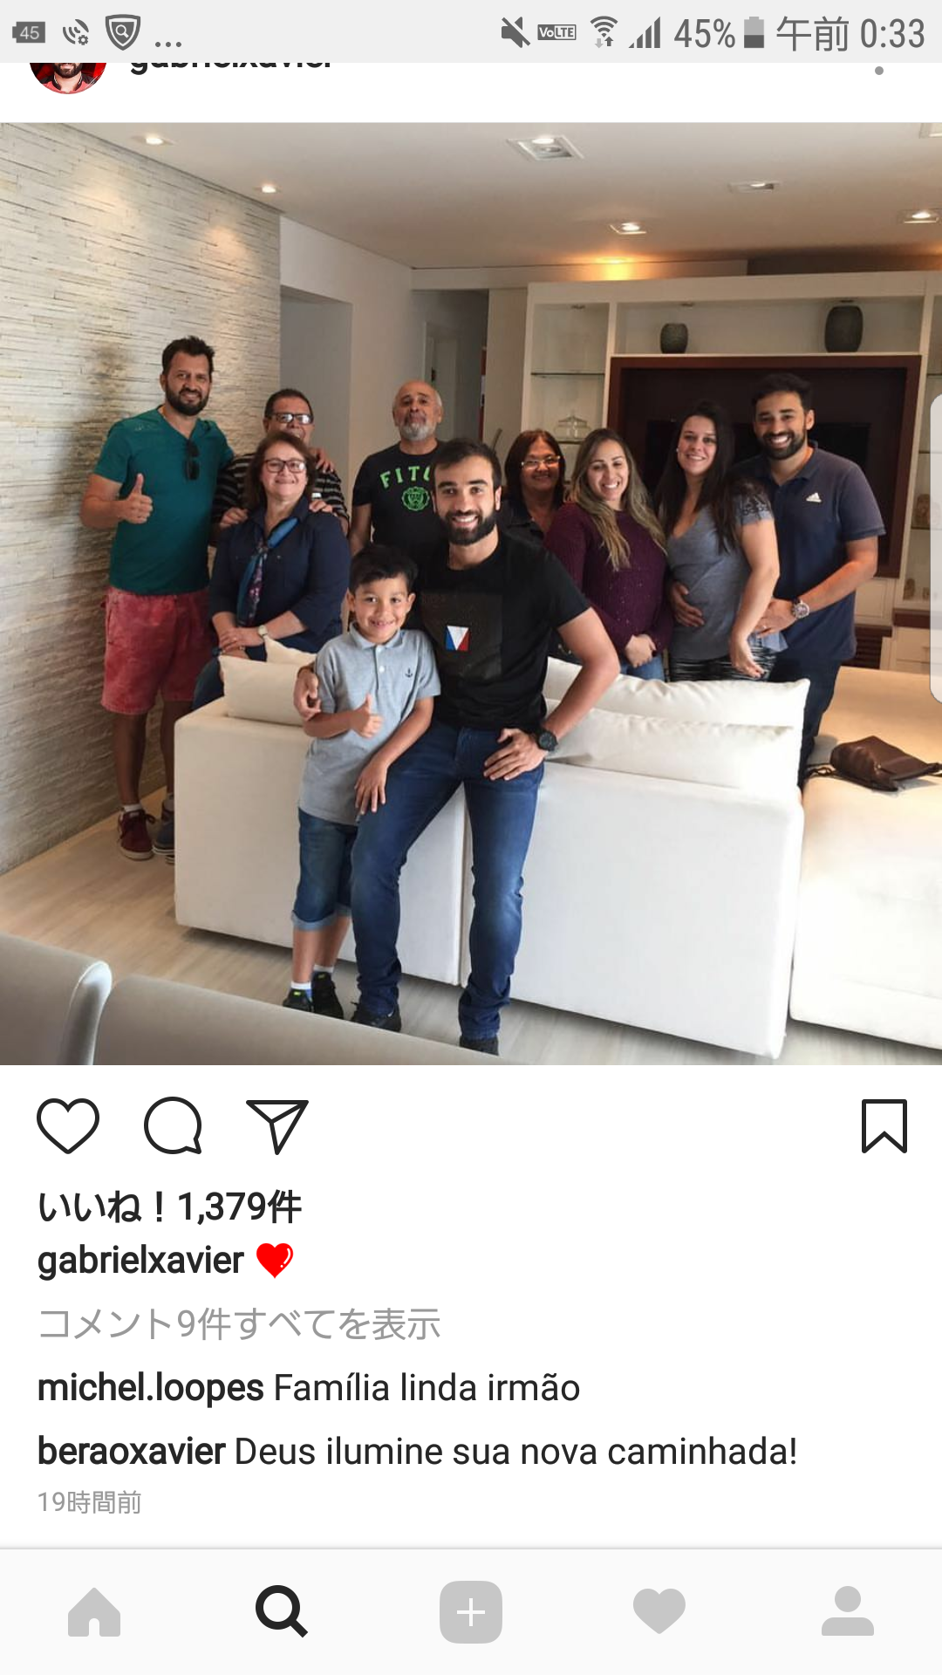
Task: Open the Profile tab
Action: [848, 1611]
